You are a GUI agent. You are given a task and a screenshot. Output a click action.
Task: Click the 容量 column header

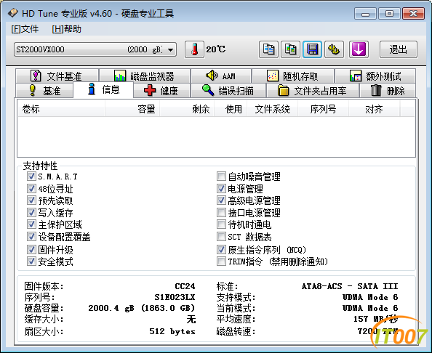point(132,109)
